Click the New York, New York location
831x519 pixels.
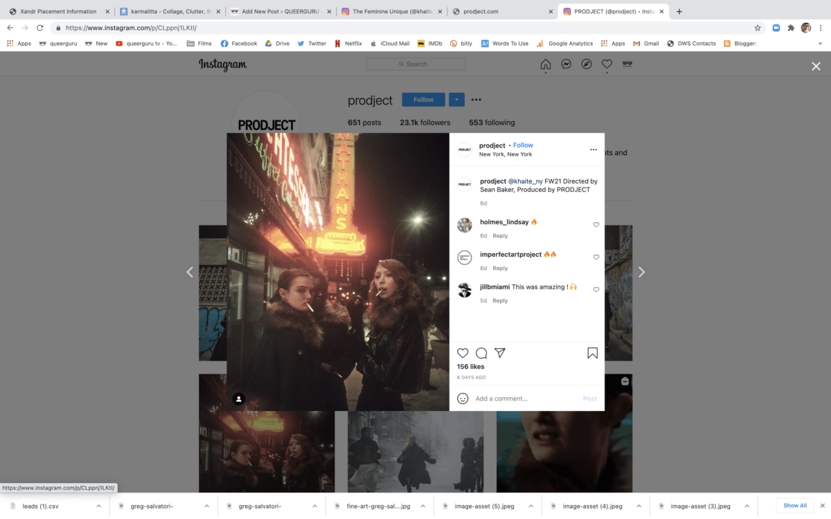(506, 154)
